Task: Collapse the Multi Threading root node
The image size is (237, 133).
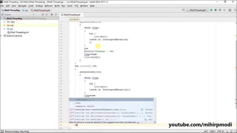Action: point(1,18)
